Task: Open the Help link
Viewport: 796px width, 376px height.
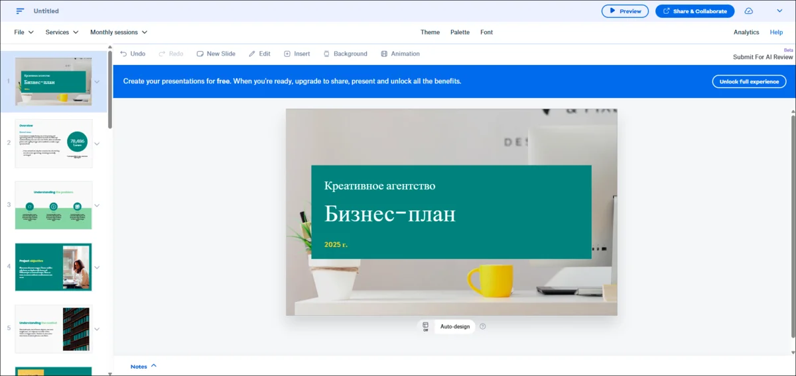Action: point(776,32)
